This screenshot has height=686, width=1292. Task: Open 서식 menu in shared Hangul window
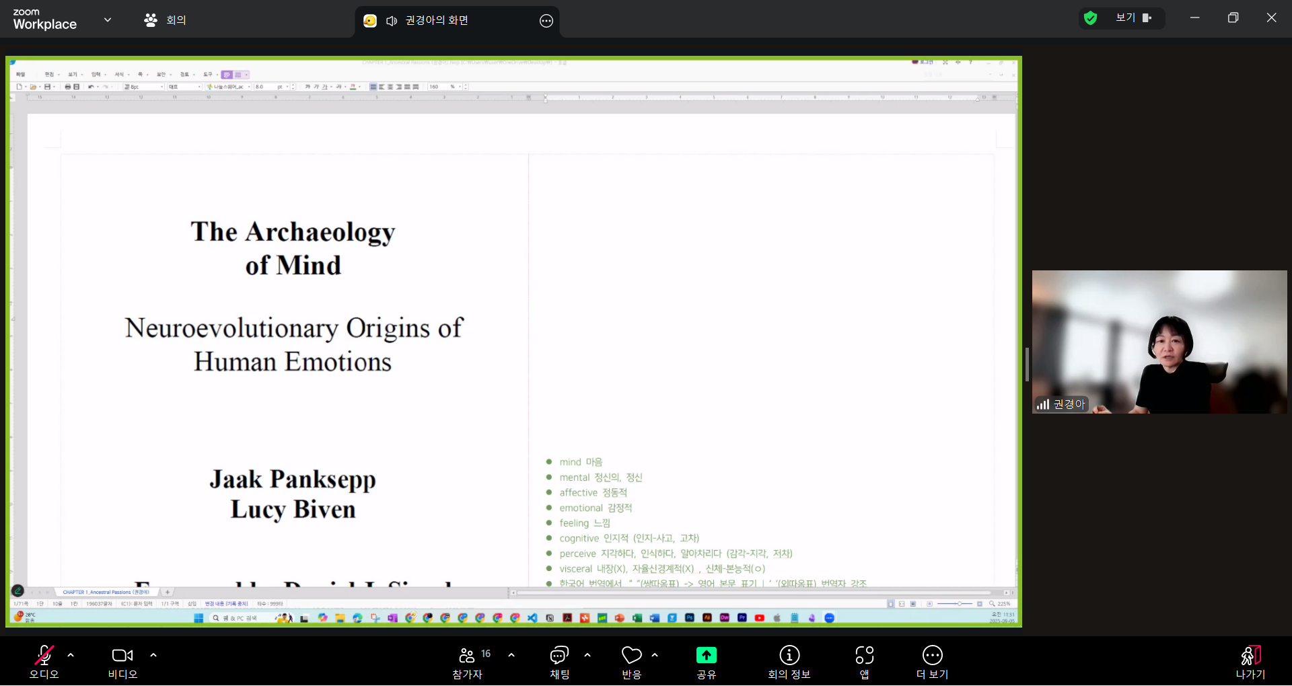tap(119, 75)
